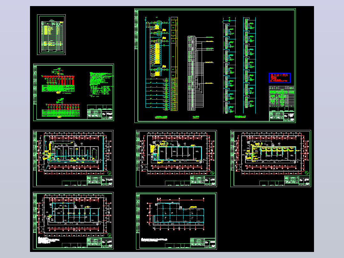344x258 pixels.
Task: Select the small drawing index sheet at top-left
Action: (x=51, y=34)
